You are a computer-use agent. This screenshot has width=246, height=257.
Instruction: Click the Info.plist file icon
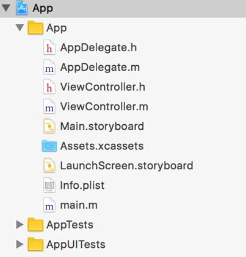tap(49, 186)
